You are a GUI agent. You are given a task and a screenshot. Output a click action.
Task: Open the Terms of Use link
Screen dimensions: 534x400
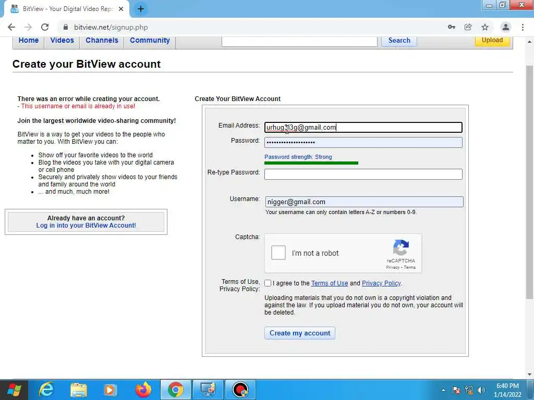click(330, 283)
